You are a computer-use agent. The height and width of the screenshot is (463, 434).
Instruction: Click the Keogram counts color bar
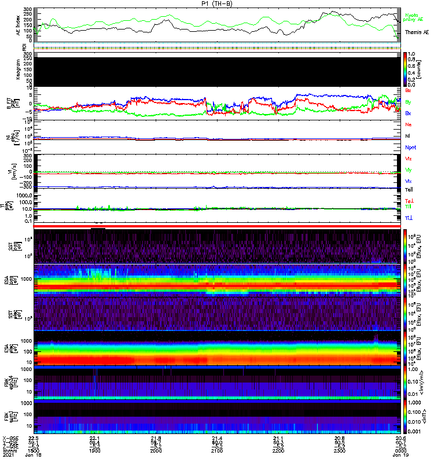coord(404,69)
